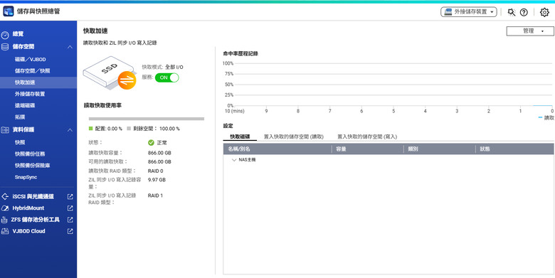Select the 快取磁碟 tab
The image size is (555, 278).
click(x=240, y=137)
